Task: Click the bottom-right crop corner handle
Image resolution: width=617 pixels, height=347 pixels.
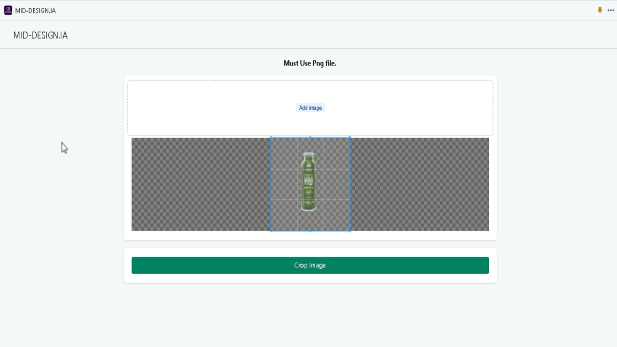Action: pos(350,231)
